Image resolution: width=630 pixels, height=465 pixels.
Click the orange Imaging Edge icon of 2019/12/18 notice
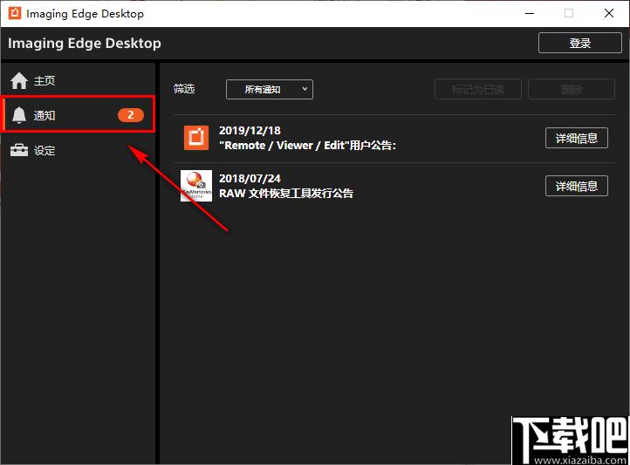tap(196, 138)
